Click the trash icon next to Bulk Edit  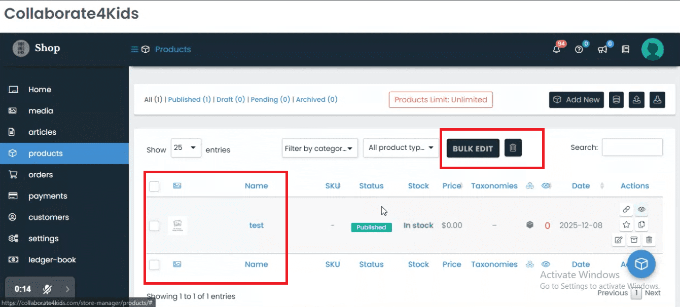pos(513,148)
